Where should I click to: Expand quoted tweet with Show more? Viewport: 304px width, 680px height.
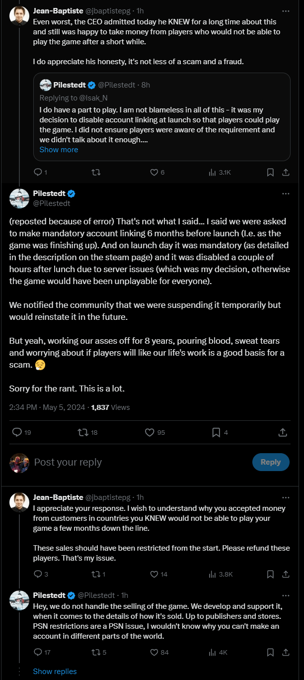pos(59,150)
